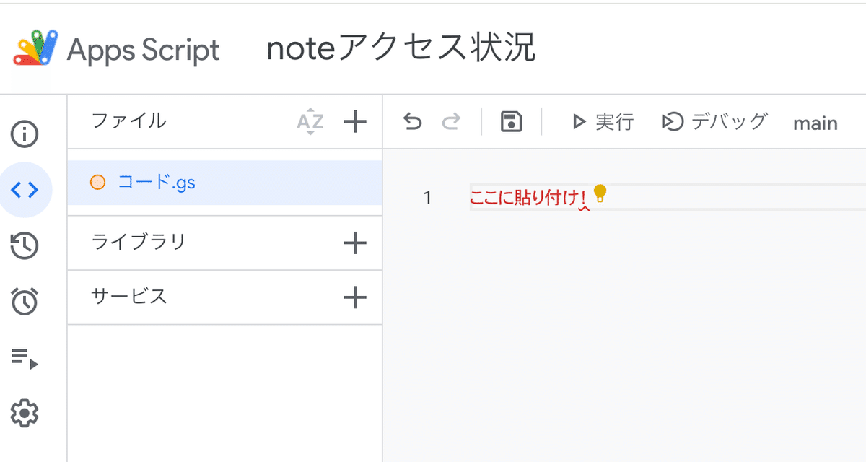The image size is (866, 462).
Task: Add a library with ライブラリ plus
Action: pos(354,243)
